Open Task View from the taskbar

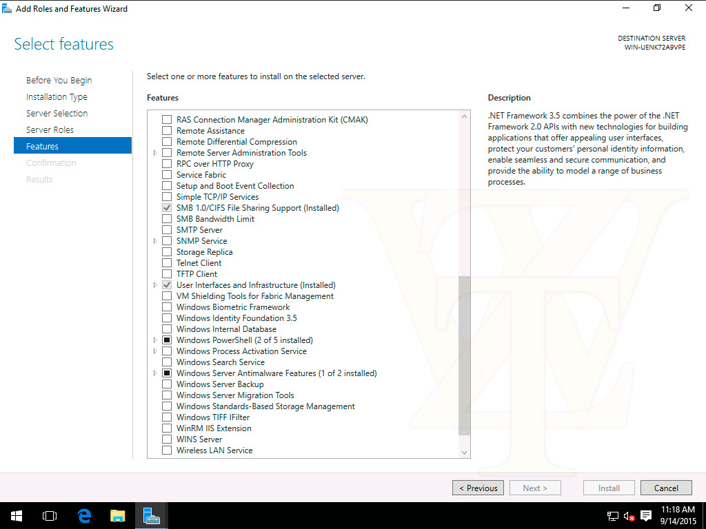[x=49, y=515]
